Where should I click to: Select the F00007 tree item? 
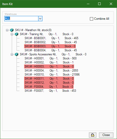[x=50, y=91]
